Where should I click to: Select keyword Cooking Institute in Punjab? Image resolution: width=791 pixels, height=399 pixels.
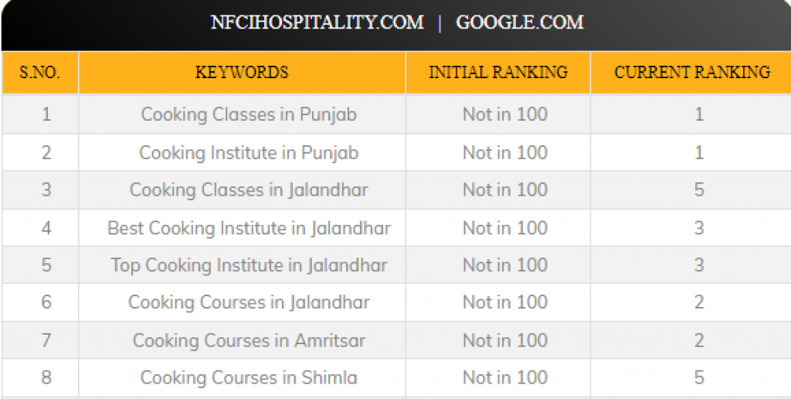point(249,152)
